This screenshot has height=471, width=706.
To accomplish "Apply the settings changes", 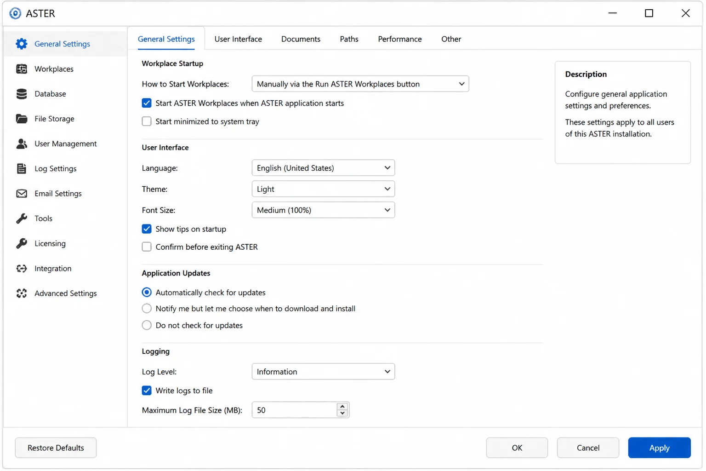I will click(x=659, y=448).
